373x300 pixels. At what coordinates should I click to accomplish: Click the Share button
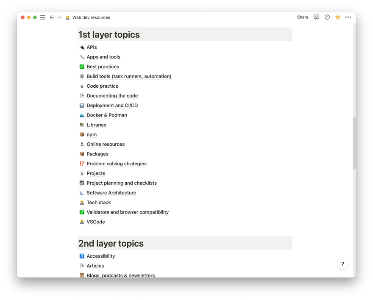pos(303,17)
